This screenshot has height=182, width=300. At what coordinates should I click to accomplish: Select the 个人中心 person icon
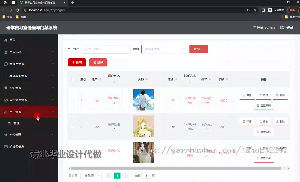click(x=6, y=52)
